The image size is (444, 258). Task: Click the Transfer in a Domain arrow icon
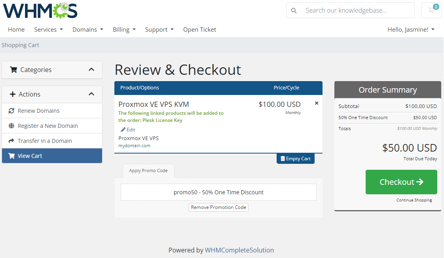[x=11, y=141]
